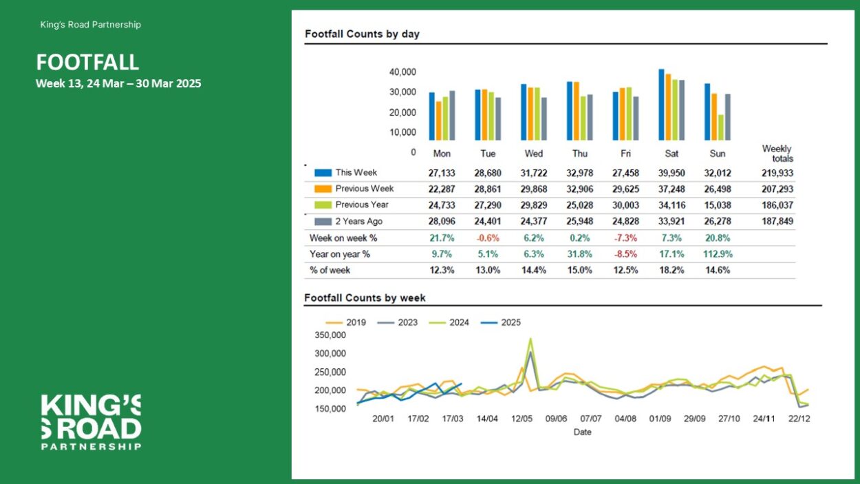Click the 'Week 13, 24 Mar – 30 Mar 2025' subtitle

pos(118,84)
